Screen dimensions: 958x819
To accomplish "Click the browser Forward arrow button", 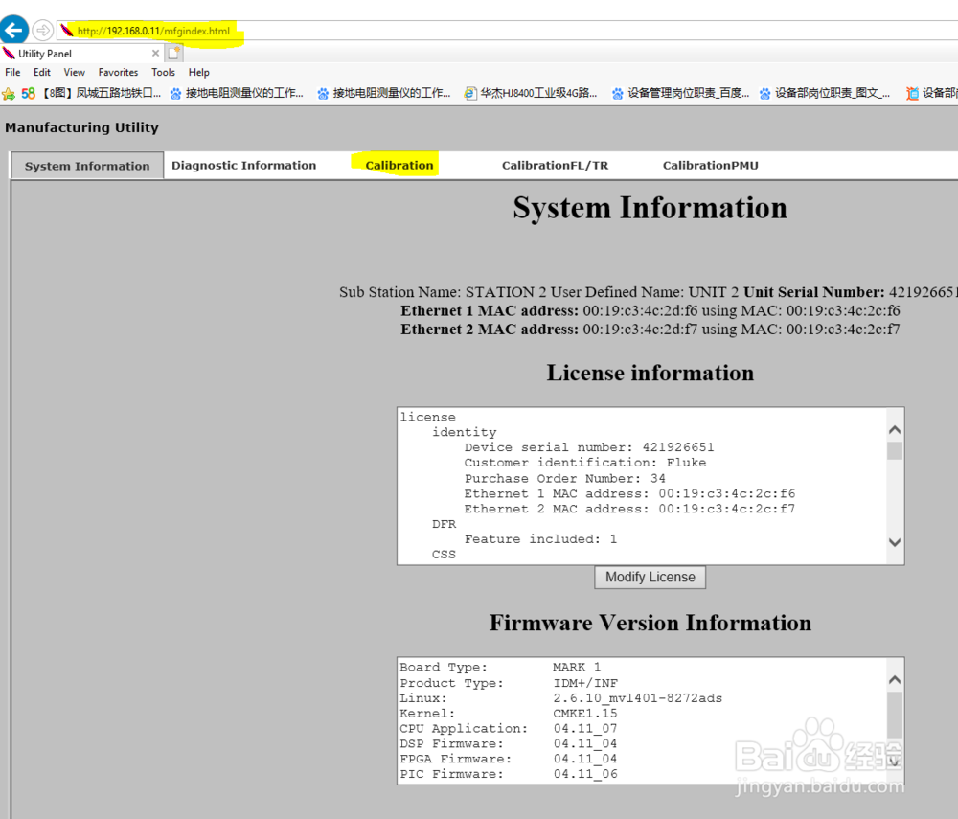I will tap(42, 30).
